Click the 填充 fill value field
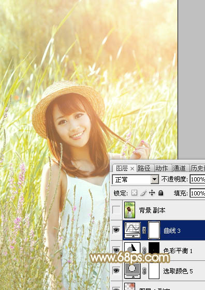Screen dimensions: 205x290 [x=197, y=193]
